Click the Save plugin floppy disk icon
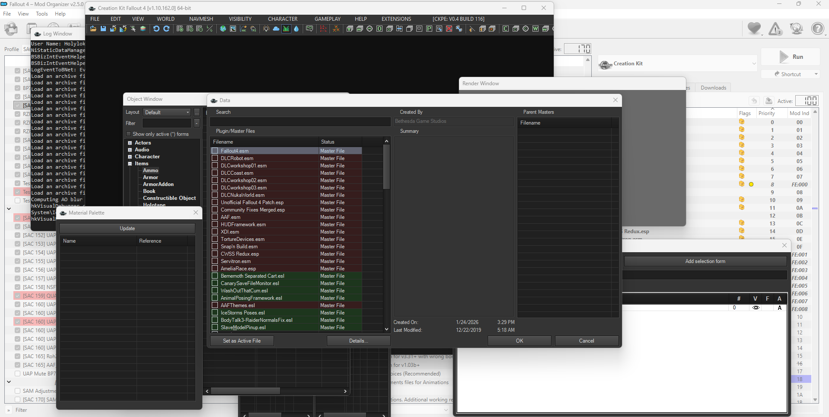The height and width of the screenshot is (417, 829). (x=103, y=29)
